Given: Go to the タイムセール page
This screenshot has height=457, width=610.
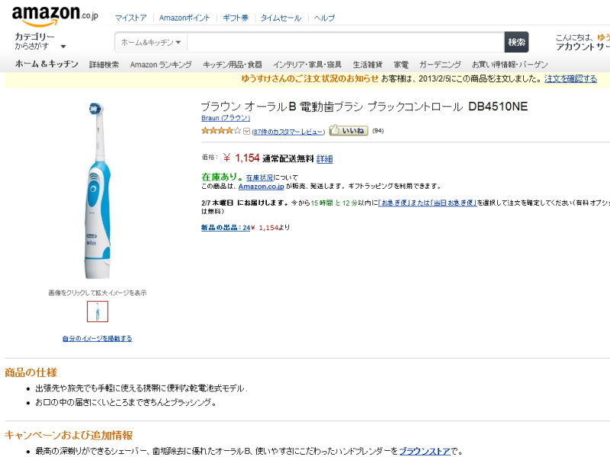Looking at the screenshot, I should click(x=281, y=18).
